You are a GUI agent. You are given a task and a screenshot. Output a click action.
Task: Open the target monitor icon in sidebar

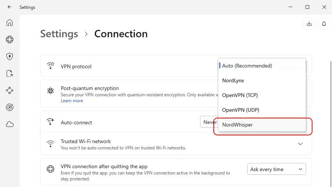point(10,107)
